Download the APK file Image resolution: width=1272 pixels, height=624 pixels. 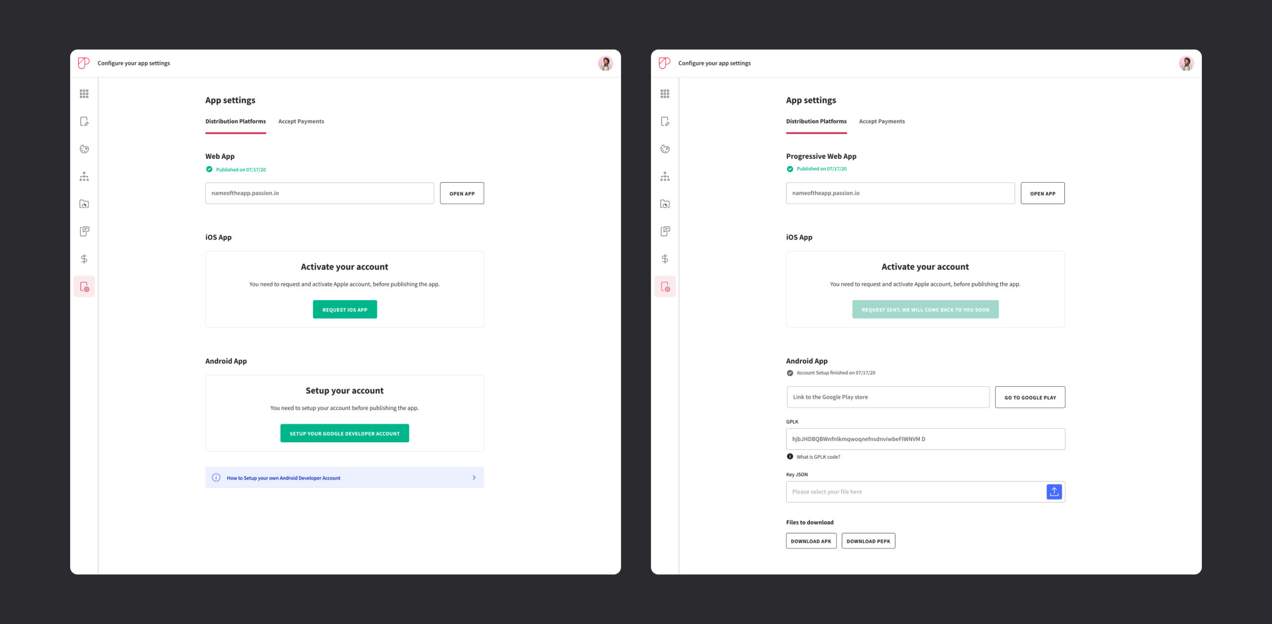[811, 541]
